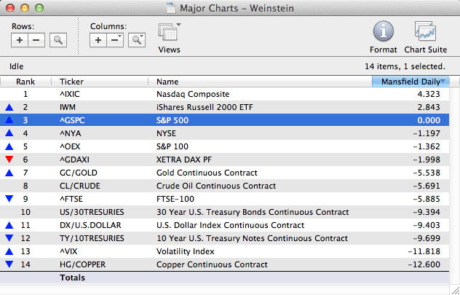Open the Columns search magnifier dropdown

pyautogui.click(x=136, y=40)
